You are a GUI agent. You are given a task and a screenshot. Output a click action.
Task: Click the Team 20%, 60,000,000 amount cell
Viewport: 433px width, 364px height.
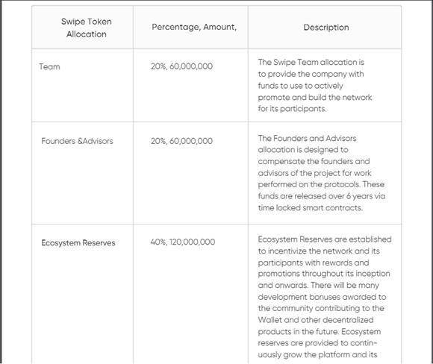point(181,66)
